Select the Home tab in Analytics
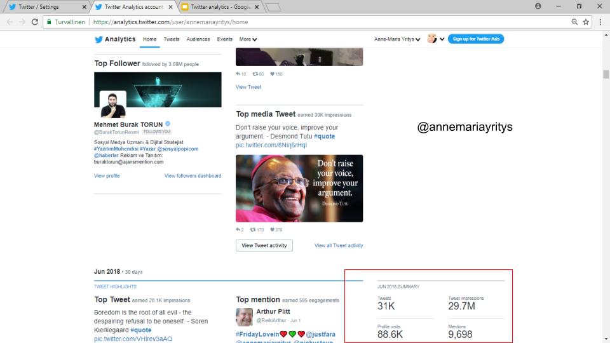Screen dimensions: 610x343 coord(149,39)
